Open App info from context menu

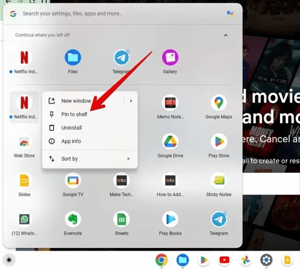click(x=90, y=141)
